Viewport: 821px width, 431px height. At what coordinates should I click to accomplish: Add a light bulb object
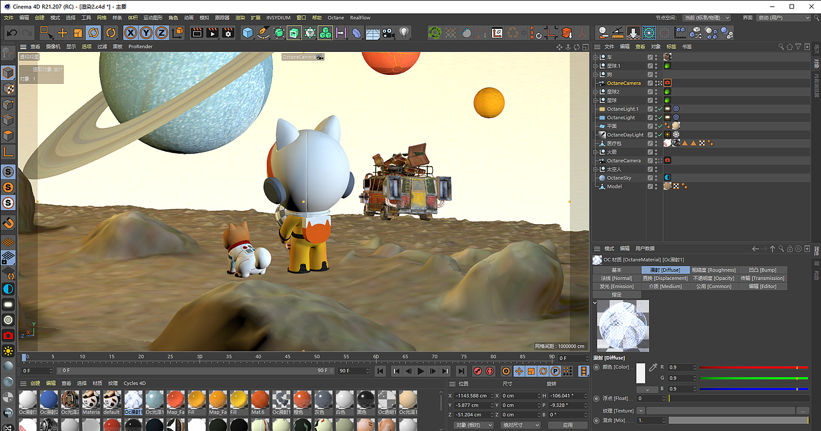404,33
